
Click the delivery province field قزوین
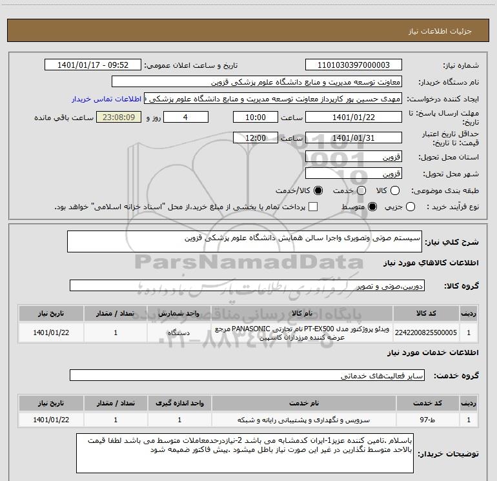point(354,157)
